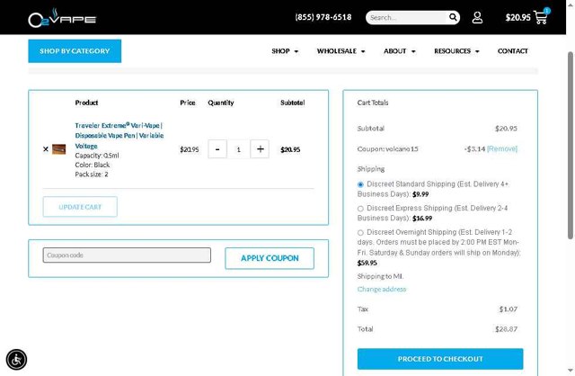This screenshot has height=376, width=575.
Task: Click PROCEED TO CHECKOUT button
Action: (x=440, y=359)
